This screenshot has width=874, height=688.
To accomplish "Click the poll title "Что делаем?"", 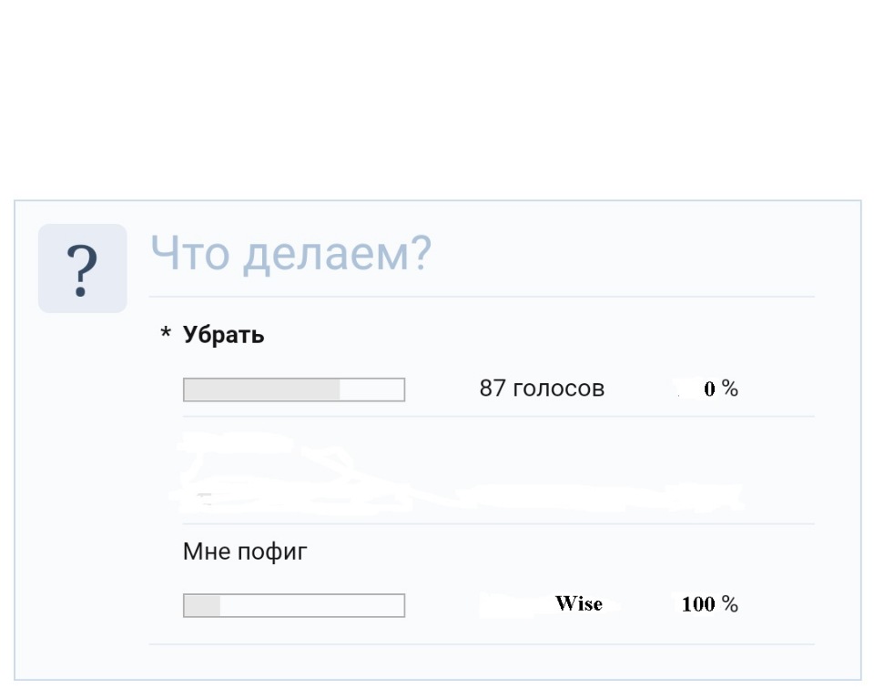I will (x=290, y=253).
